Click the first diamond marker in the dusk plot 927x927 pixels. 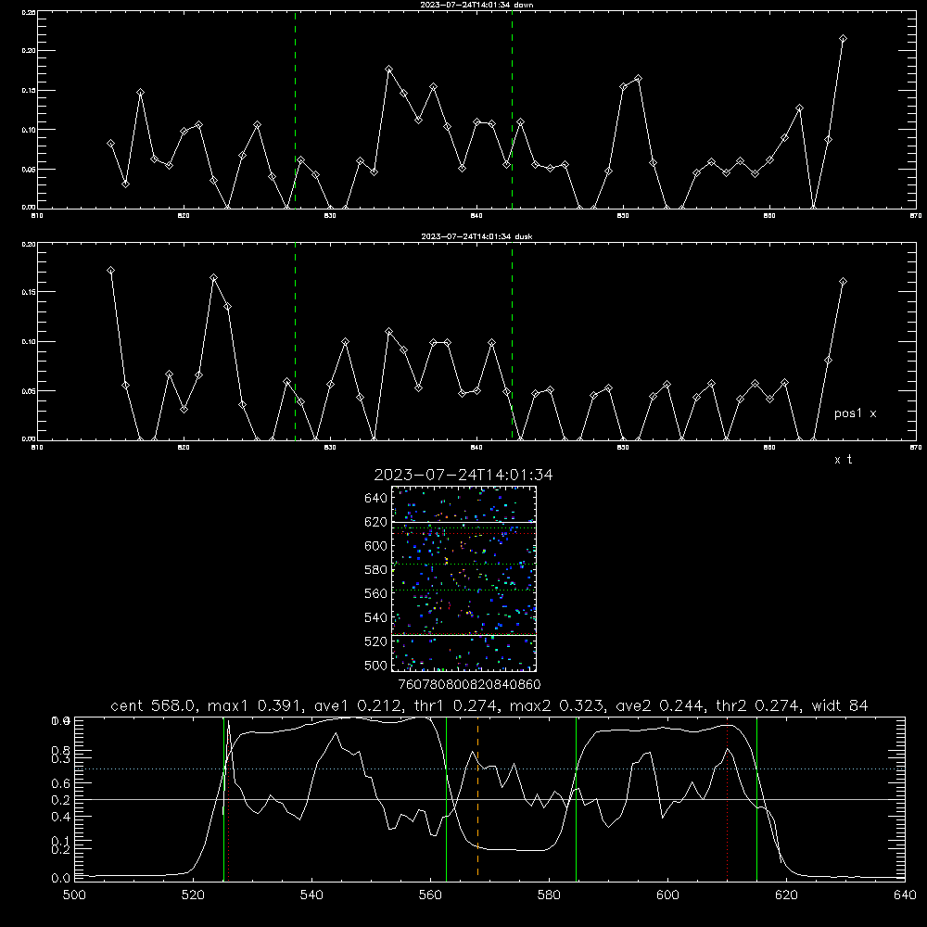click(110, 270)
